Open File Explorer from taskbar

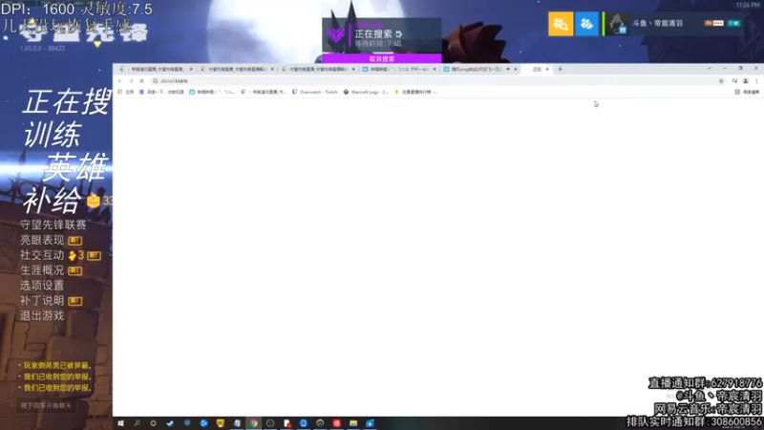point(353,423)
